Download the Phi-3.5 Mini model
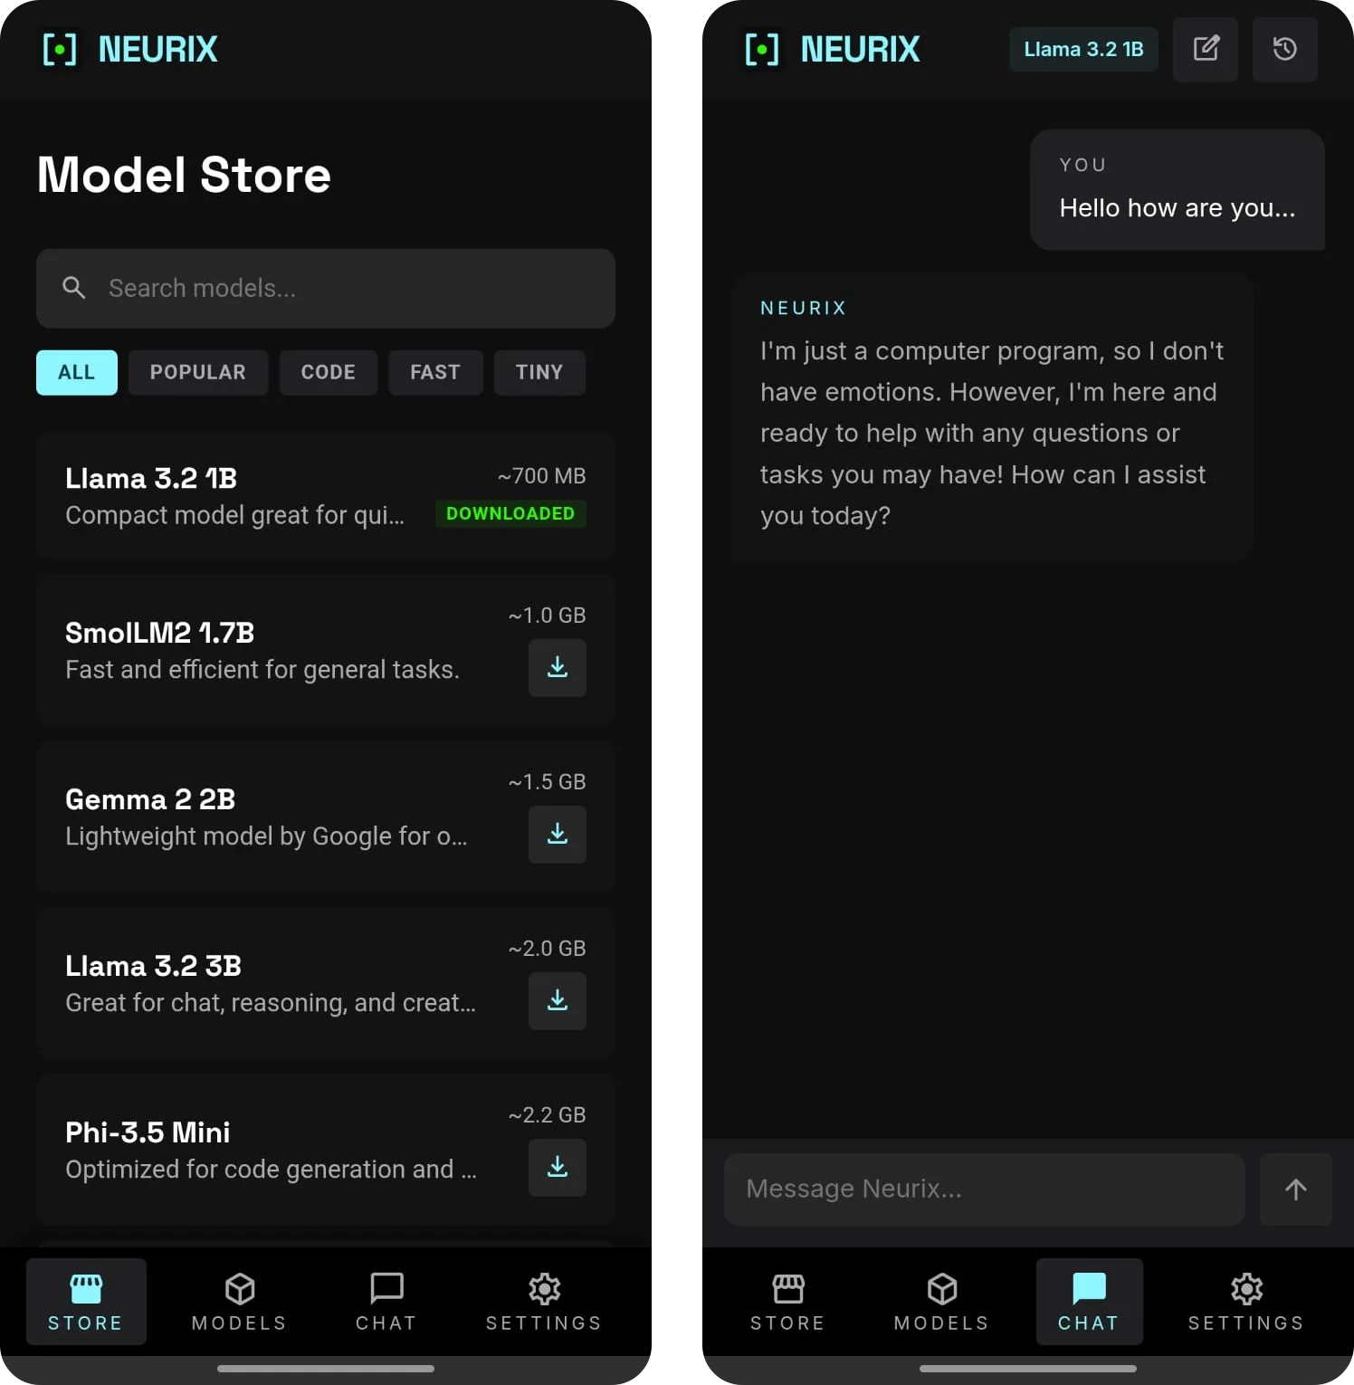 tap(558, 1168)
